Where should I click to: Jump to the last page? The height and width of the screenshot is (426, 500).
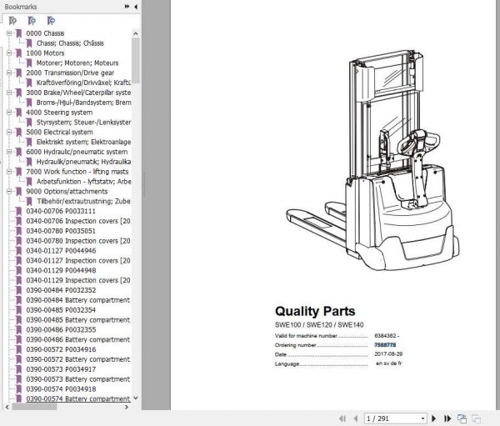tap(447, 418)
